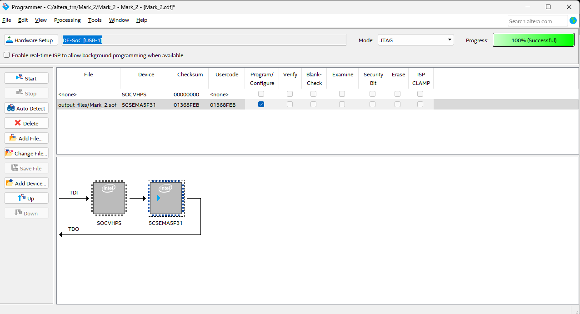Image resolution: width=580 pixels, height=314 pixels.
Task: Uncheck Program/Configure for the Mark_2.sof row
Action: [x=261, y=104]
